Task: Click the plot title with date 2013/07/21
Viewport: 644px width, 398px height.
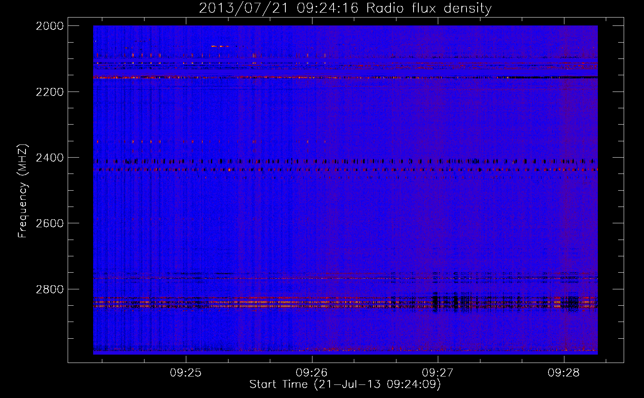Action: [345, 8]
